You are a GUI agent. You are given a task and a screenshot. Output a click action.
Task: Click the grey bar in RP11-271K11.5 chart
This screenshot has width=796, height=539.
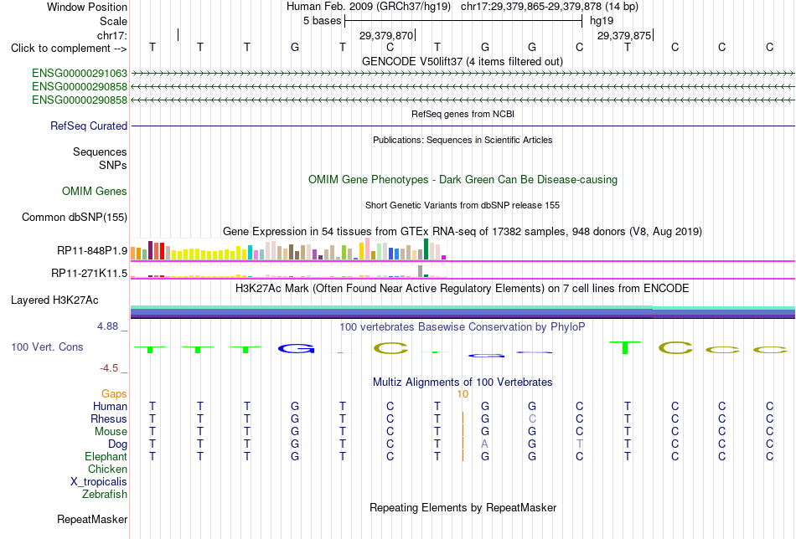point(420,271)
